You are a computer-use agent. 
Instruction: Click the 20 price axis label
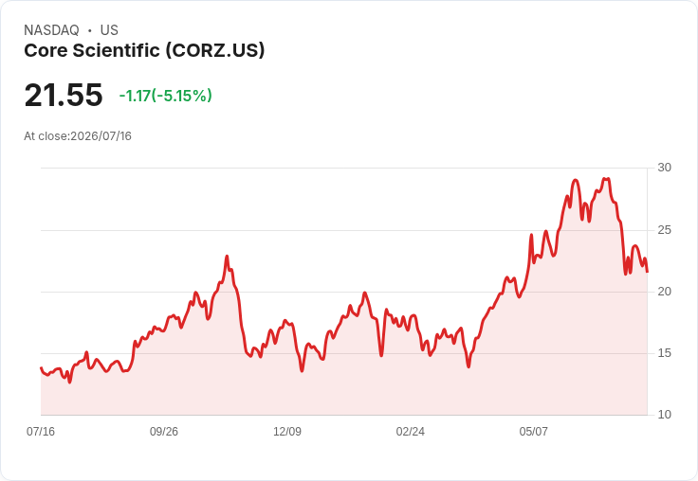tap(664, 292)
